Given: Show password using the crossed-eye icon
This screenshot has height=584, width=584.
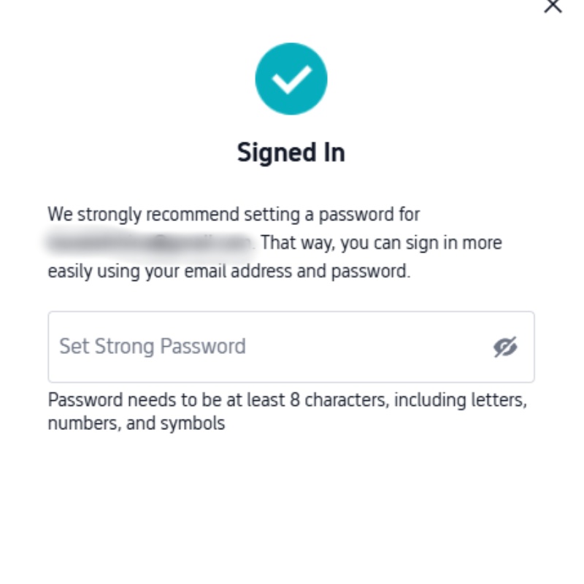Looking at the screenshot, I should pyautogui.click(x=504, y=347).
